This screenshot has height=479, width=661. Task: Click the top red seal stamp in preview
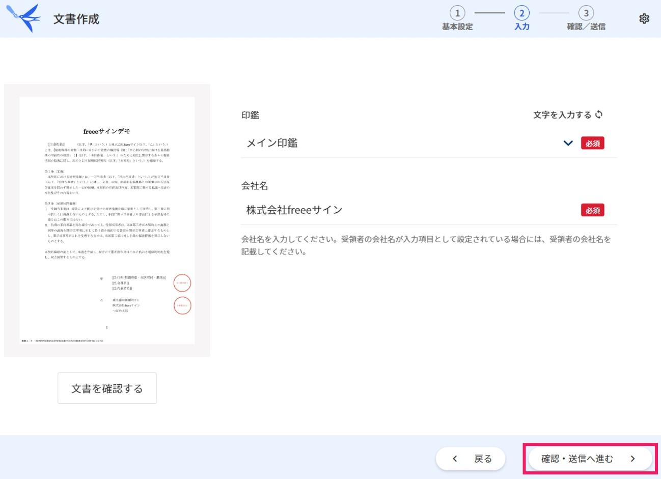point(182,283)
